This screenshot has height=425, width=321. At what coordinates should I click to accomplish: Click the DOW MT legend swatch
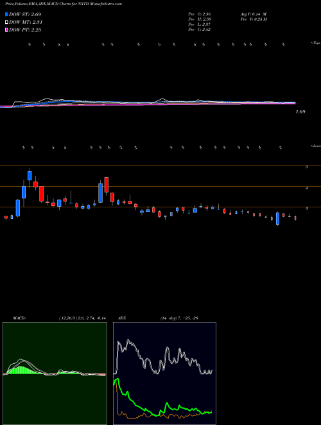tap(6, 23)
